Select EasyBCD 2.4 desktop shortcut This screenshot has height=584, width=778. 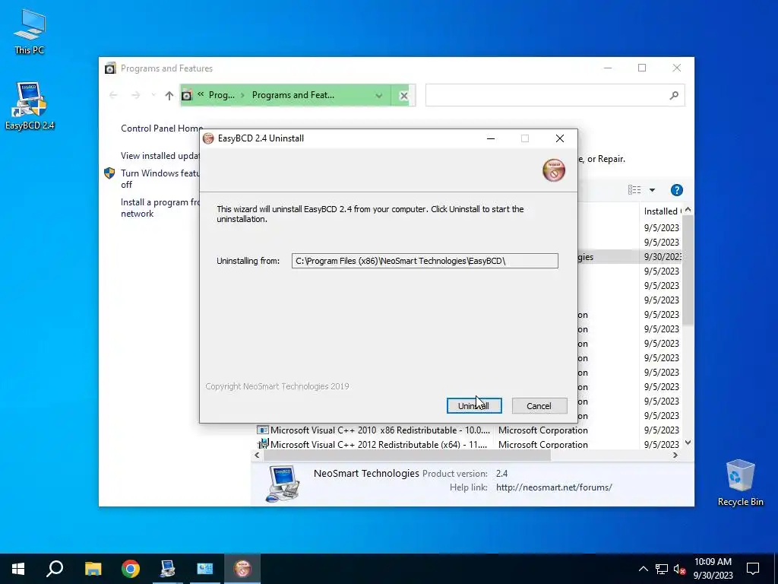[30, 106]
